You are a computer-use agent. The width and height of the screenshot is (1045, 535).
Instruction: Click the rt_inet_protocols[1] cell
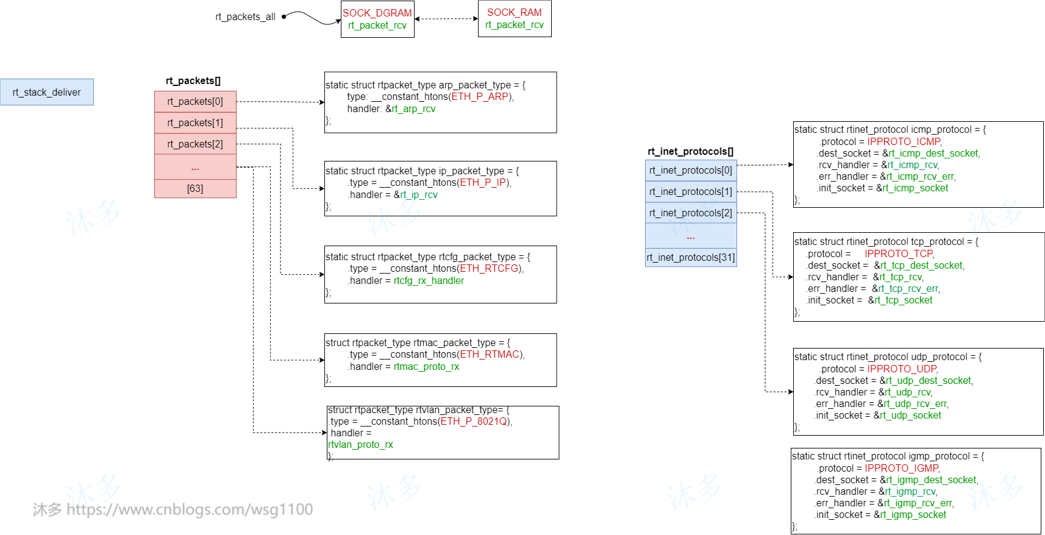691,192
